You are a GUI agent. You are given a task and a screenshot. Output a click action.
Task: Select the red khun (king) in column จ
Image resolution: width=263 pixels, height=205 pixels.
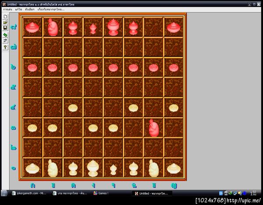point(113,27)
